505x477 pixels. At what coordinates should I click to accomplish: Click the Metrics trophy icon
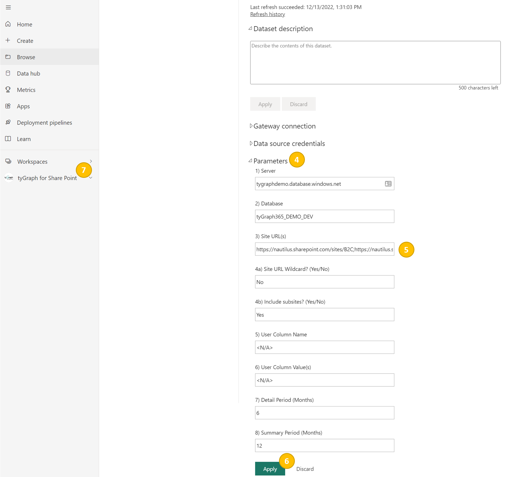pyautogui.click(x=8, y=89)
